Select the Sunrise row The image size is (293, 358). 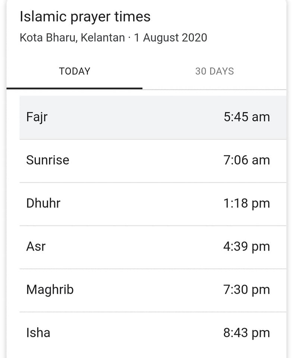153,161
